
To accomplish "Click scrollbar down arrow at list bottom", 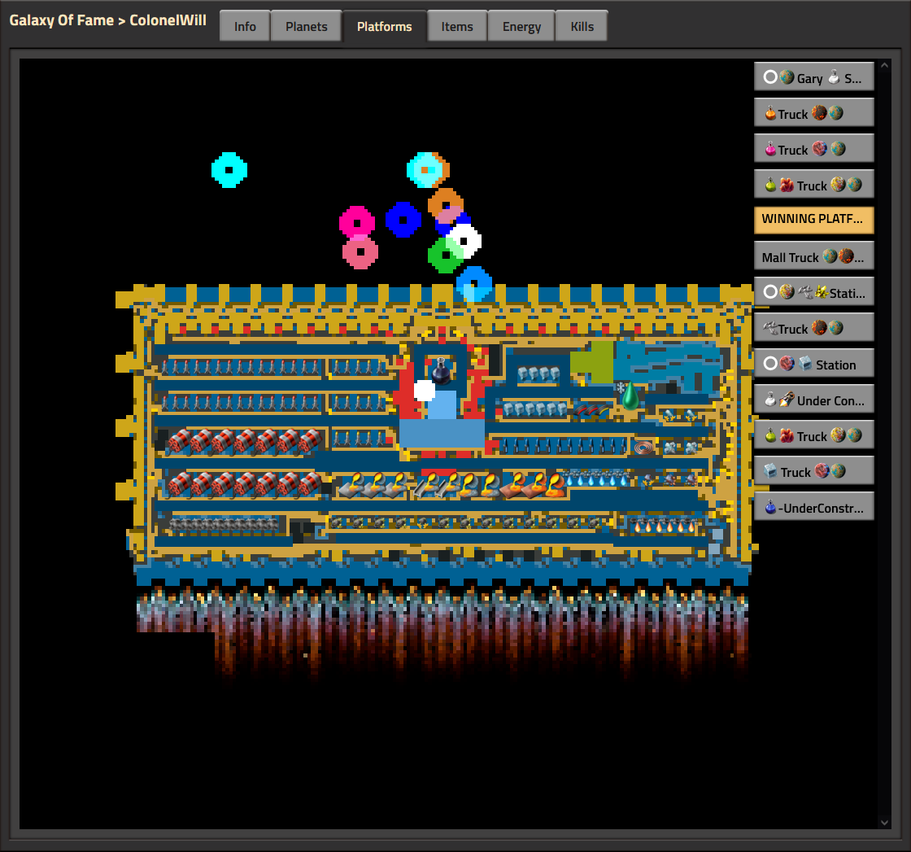I will [884, 823].
